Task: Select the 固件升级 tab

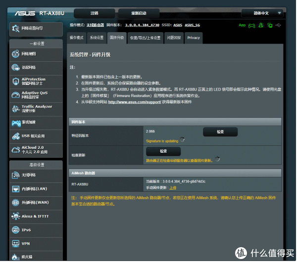Action: (x=117, y=38)
